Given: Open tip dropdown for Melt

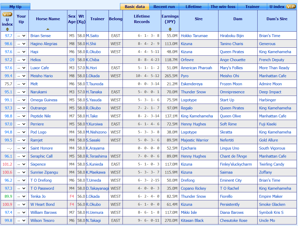Looking at the screenshot, I should click(21, 84).
